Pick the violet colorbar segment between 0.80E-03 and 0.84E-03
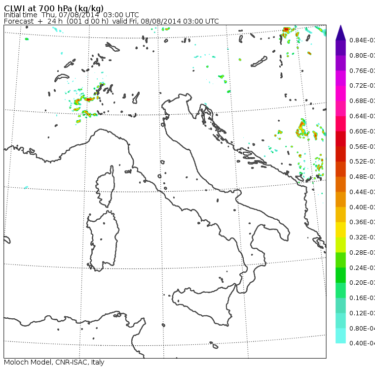The height and width of the screenshot is (369, 375). (x=340, y=48)
